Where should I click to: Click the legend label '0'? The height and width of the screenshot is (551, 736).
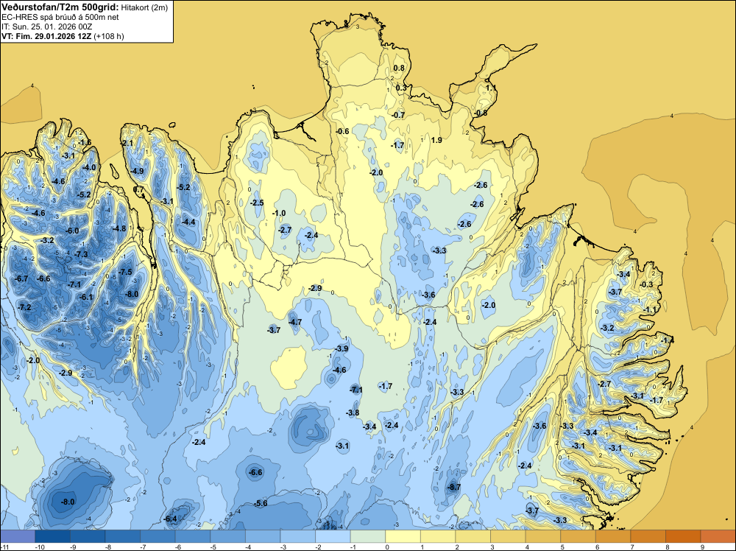pos(387,547)
